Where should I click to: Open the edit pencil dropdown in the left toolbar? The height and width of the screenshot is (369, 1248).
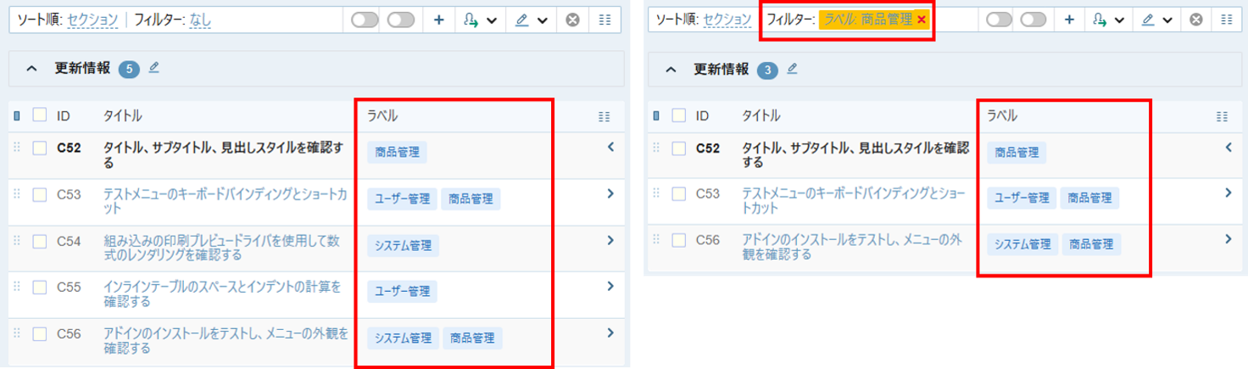click(x=531, y=20)
